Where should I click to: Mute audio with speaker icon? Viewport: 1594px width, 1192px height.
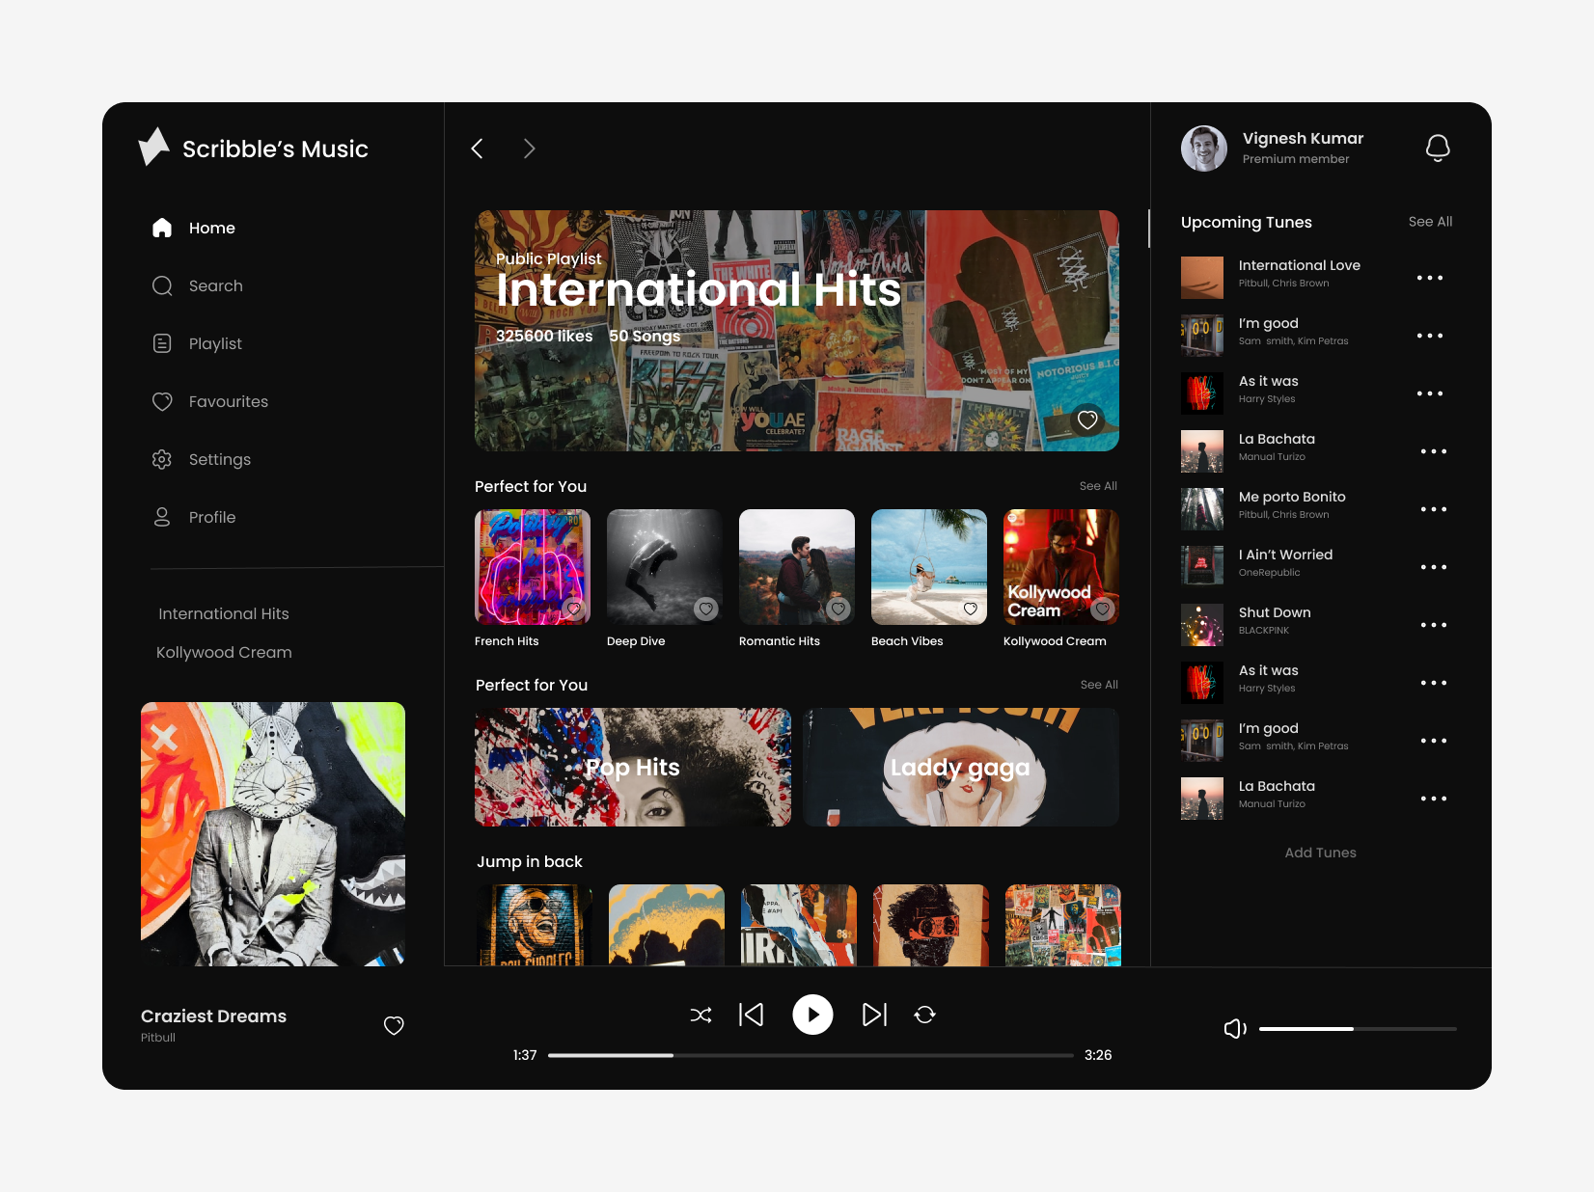pyautogui.click(x=1235, y=1029)
